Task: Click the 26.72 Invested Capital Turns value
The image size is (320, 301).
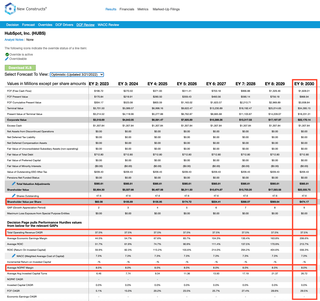Action: coord(304,274)
